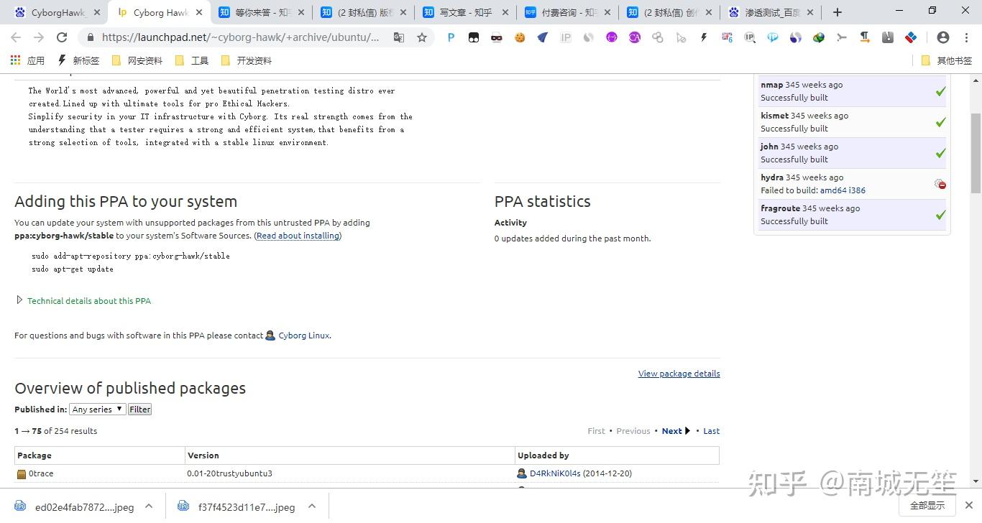Open the amd64 failed build link
Image resolution: width=982 pixels, height=523 pixels.
click(x=833, y=190)
